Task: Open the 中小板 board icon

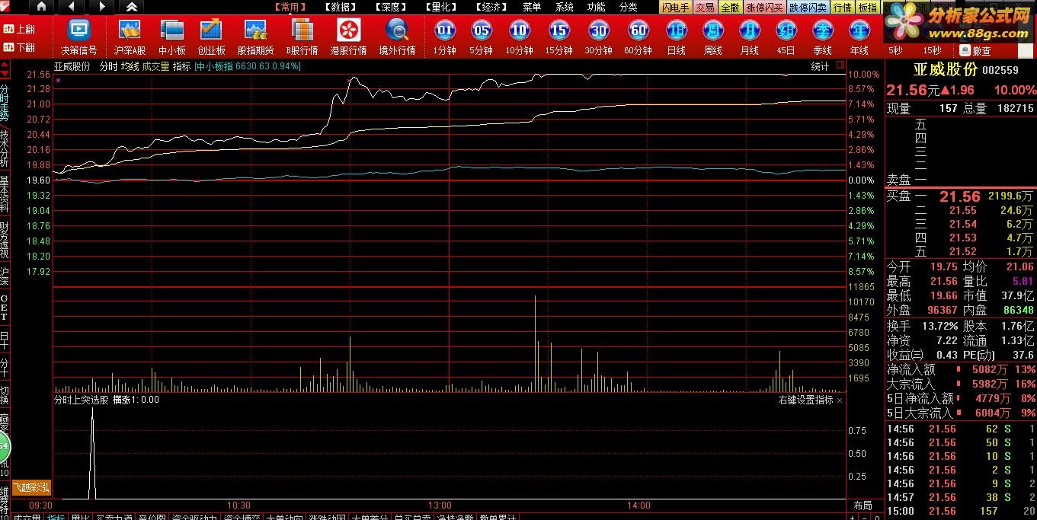Action: (171, 37)
